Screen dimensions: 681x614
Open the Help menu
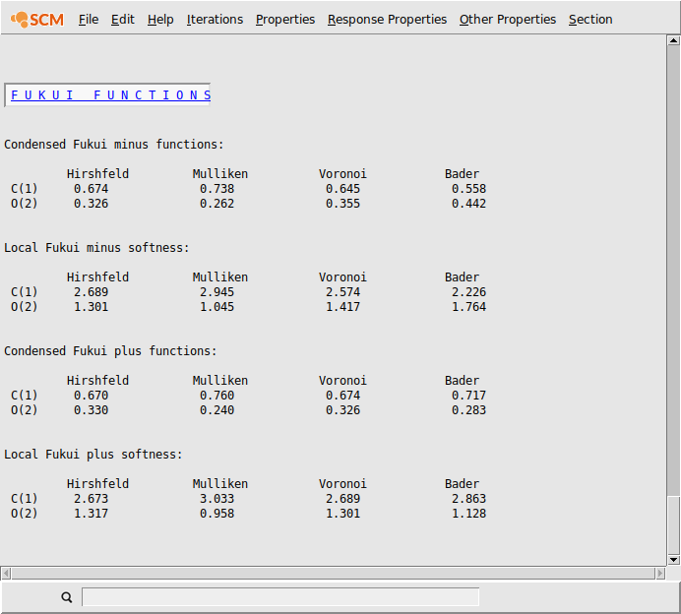click(160, 20)
